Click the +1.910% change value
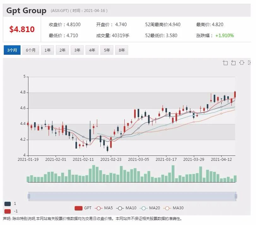This screenshot has height=225, width=256. [225, 36]
